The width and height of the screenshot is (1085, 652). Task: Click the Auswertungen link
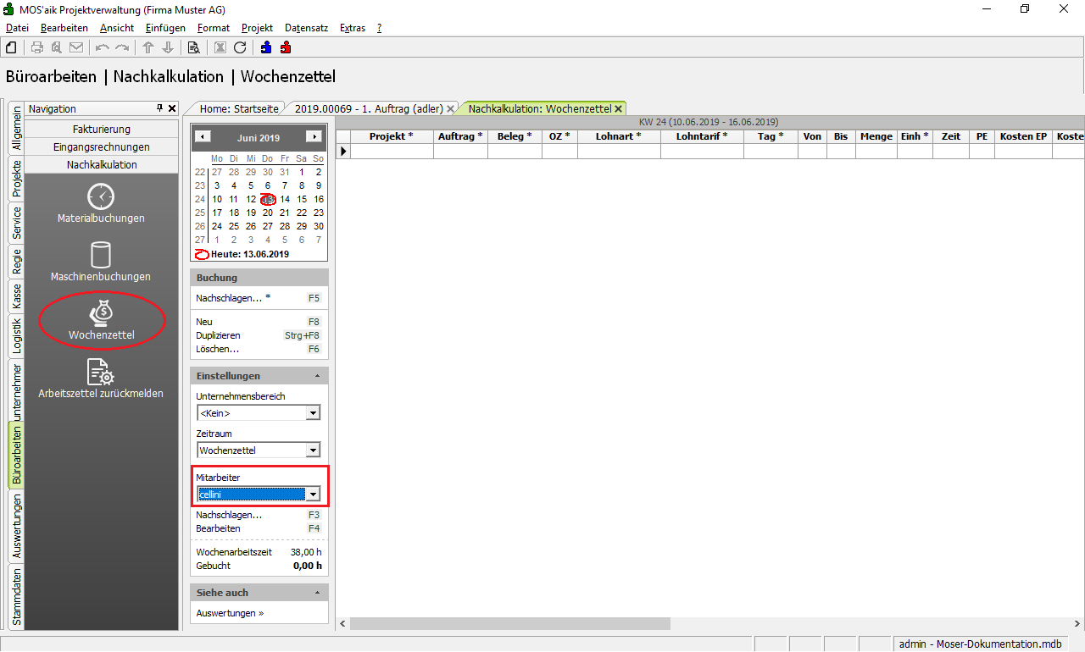click(230, 613)
